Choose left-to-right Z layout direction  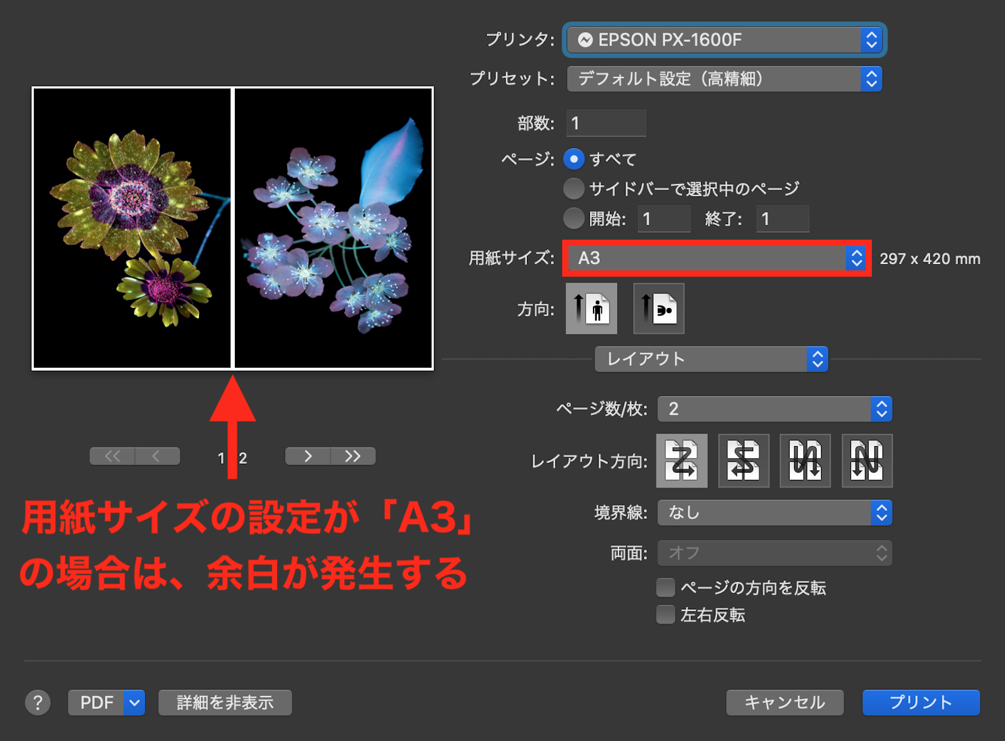(x=682, y=461)
